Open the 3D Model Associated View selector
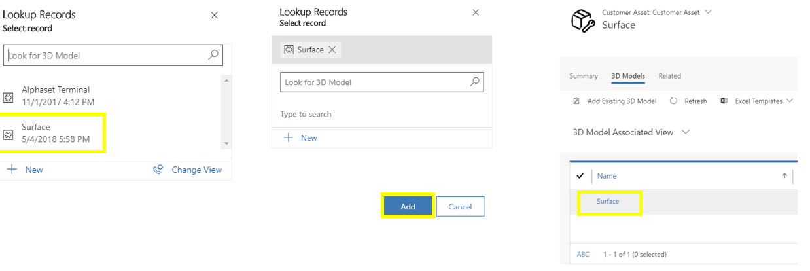This screenshot has height=271, width=810. pyautogui.click(x=631, y=132)
